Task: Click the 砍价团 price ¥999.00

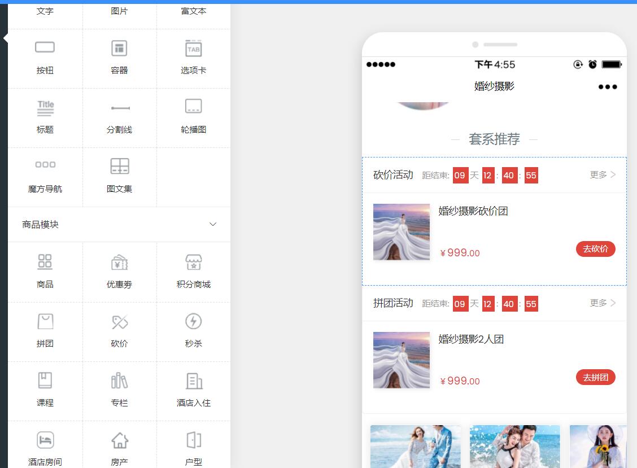Action: [460, 253]
